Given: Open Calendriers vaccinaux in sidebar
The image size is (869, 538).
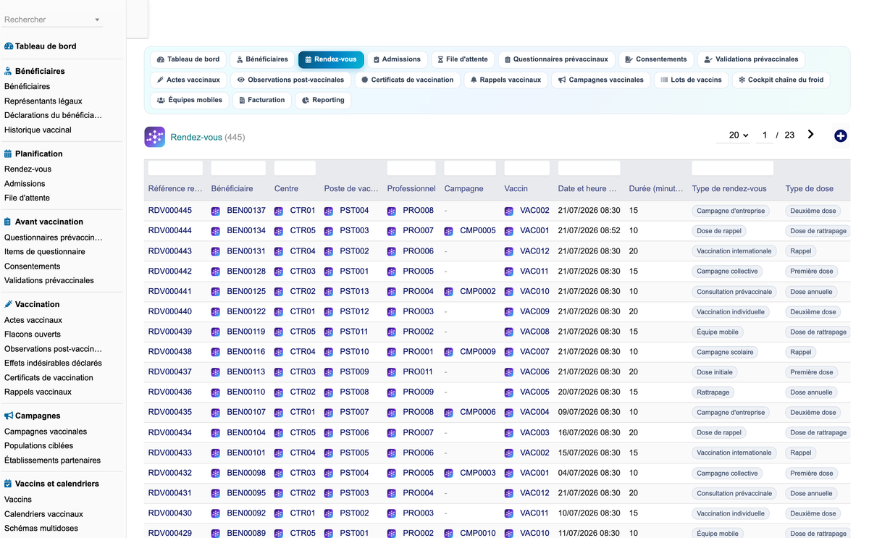Looking at the screenshot, I should coord(43,514).
